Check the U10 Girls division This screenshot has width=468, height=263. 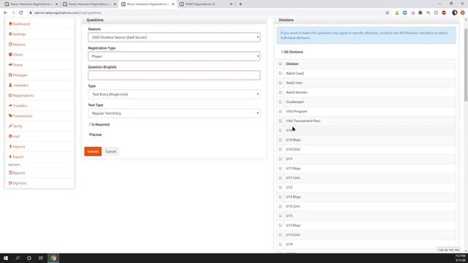click(x=280, y=149)
